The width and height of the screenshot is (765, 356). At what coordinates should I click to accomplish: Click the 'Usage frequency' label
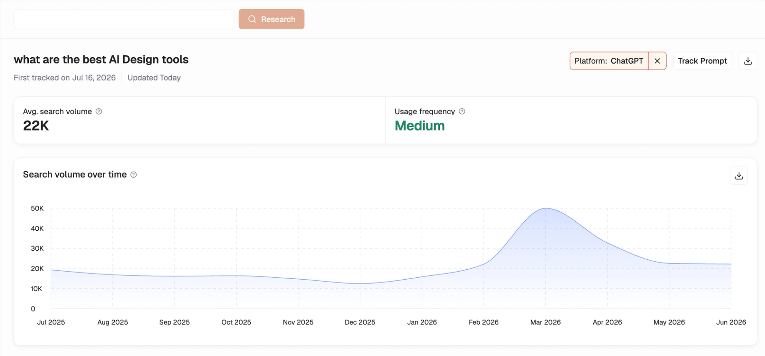425,111
